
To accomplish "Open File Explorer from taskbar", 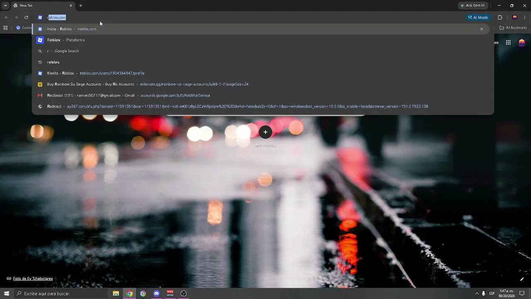I will coord(116,294).
